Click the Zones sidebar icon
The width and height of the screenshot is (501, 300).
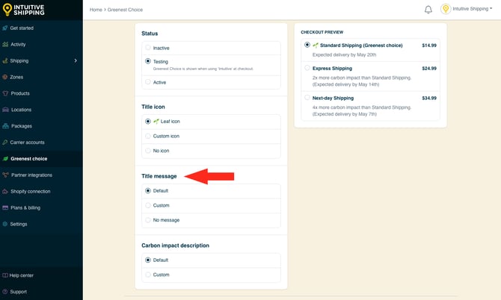pyautogui.click(x=5, y=77)
